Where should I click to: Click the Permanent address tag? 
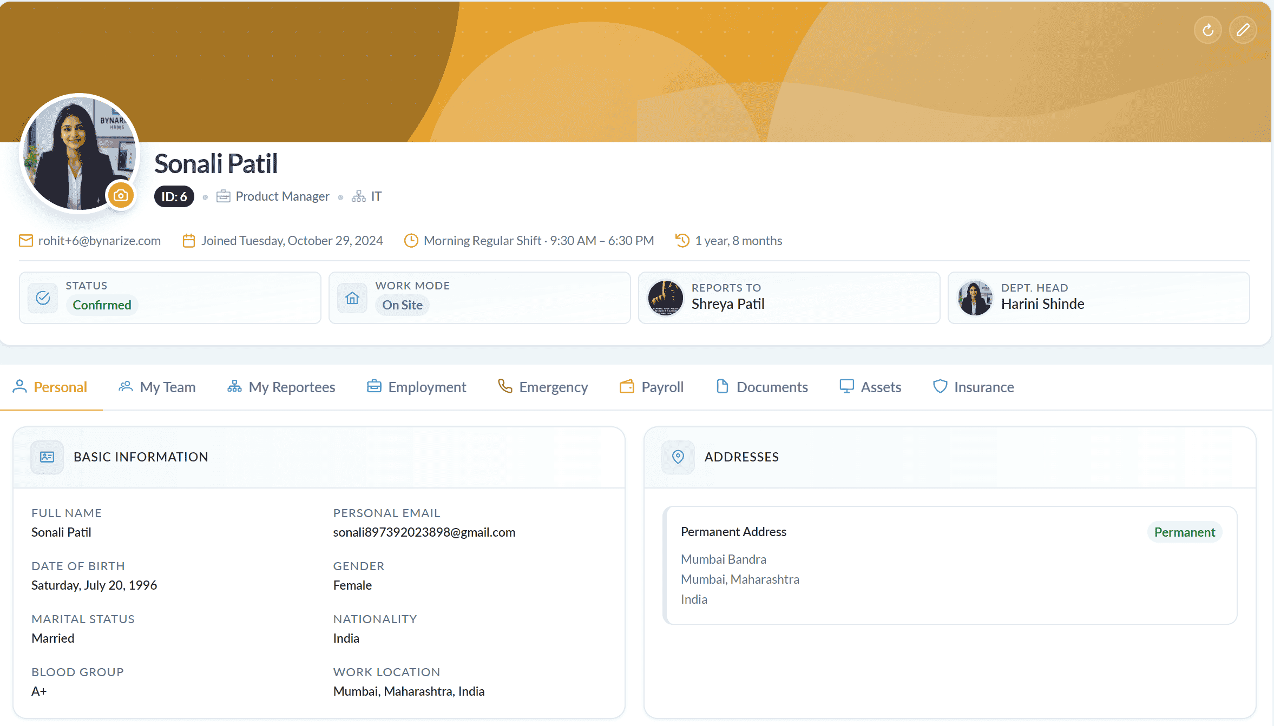[x=1184, y=532]
